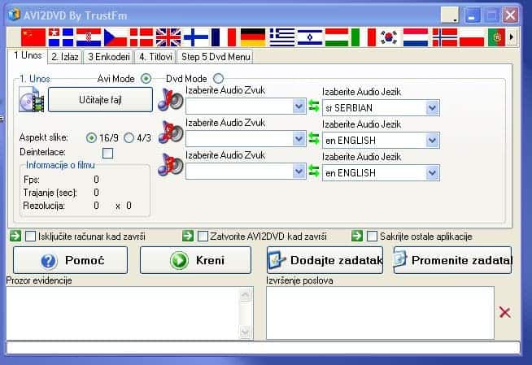
Task: Click the Učitajte fajl button
Action: (x=100, y=100)
